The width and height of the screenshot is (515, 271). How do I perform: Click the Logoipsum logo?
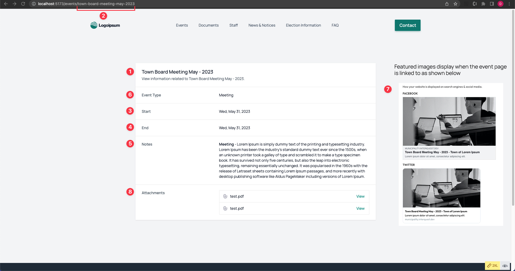pyautogui.click(x=105, y=25)
